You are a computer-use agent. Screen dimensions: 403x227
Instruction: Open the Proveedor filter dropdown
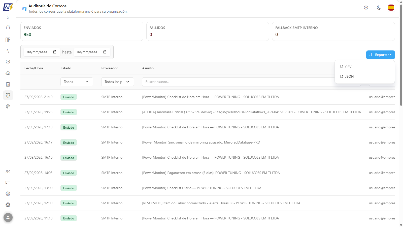(118, 82)
